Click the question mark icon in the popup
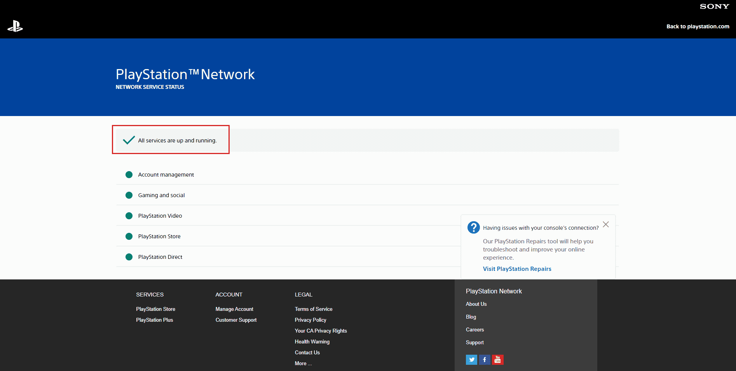 click(x=473, y=227)
